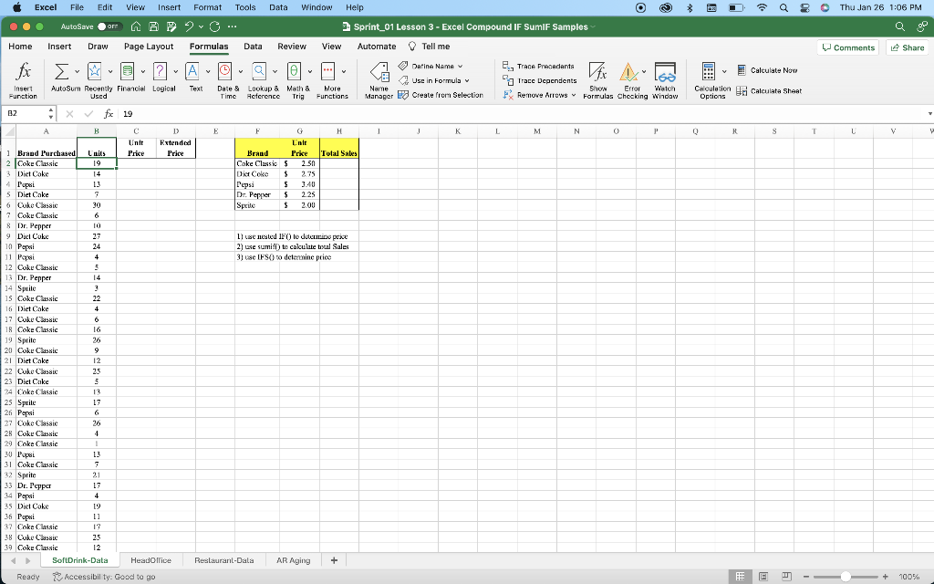This screenshot has height=584, width=934.
Task: Open the HeadOffice sheet tab
Action: point(150,559)
